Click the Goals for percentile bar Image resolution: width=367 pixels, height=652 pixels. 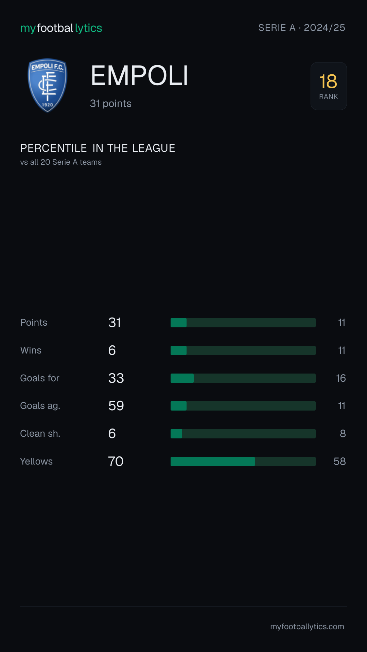pyautogui.click(x=243, y=378)
